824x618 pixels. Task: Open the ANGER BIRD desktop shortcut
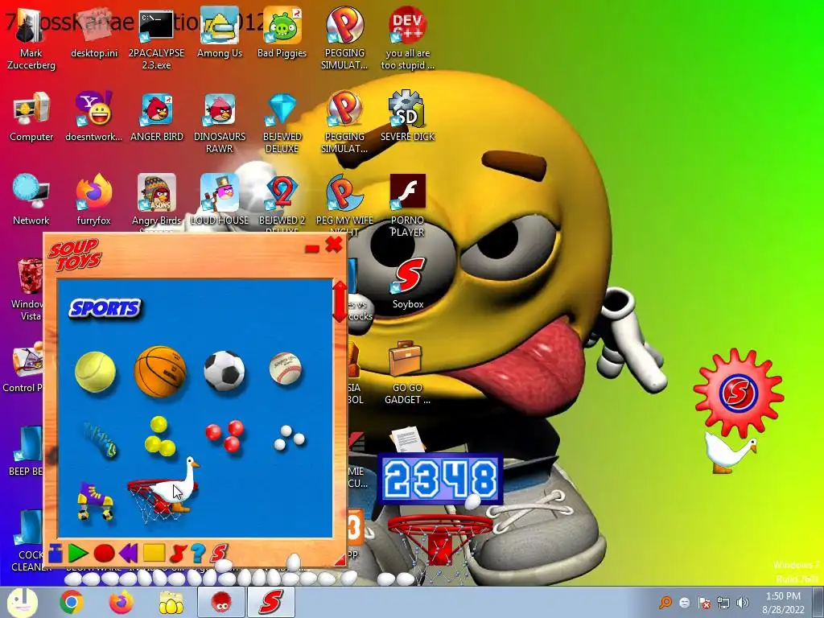[157, 117]
